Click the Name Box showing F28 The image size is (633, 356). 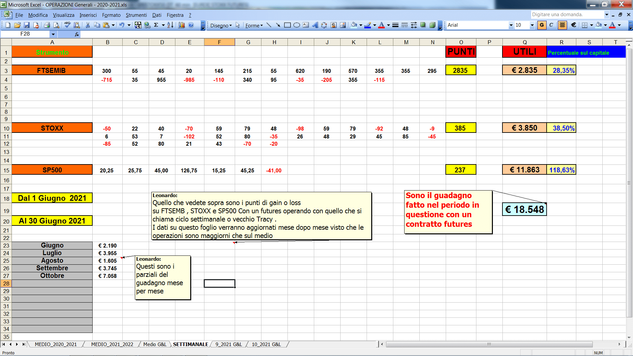[x=25, y=34]
